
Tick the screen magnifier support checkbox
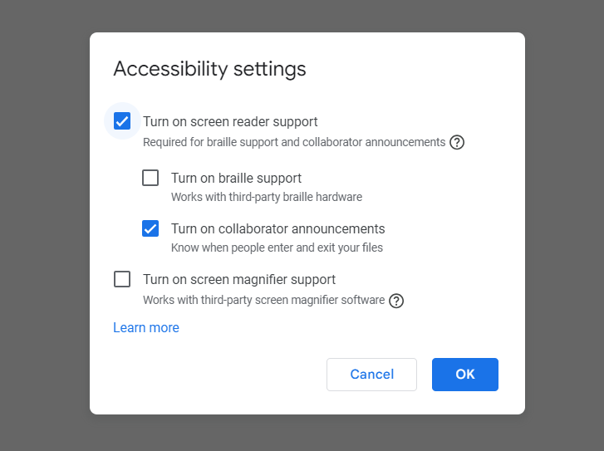[122, 279]
